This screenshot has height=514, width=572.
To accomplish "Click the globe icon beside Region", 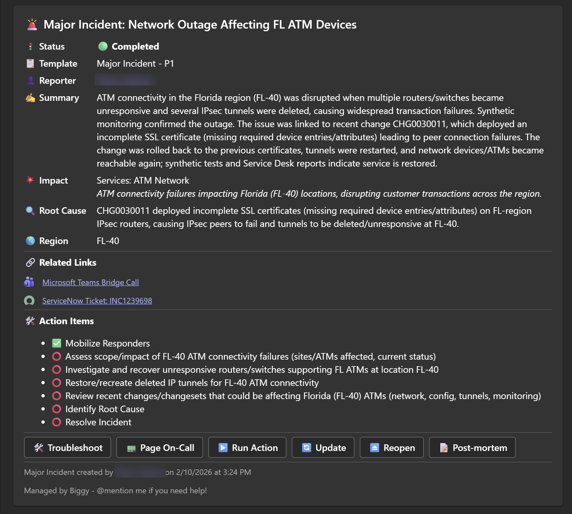I will [x=30, y=241].
